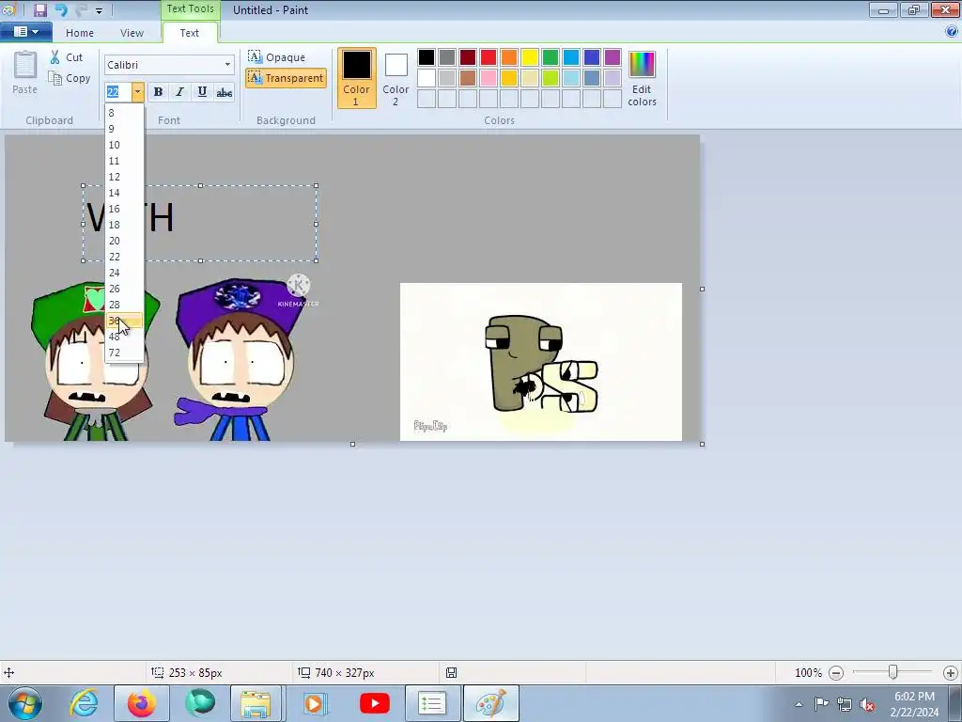This screenshot has height=722, width=962.
Task: Choose font size 14 from list
Action: [125, 193]
